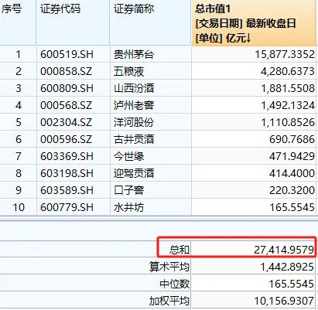Select stock code 603369.SH
Screen dimensions: 318x310
tap(67, 156)
